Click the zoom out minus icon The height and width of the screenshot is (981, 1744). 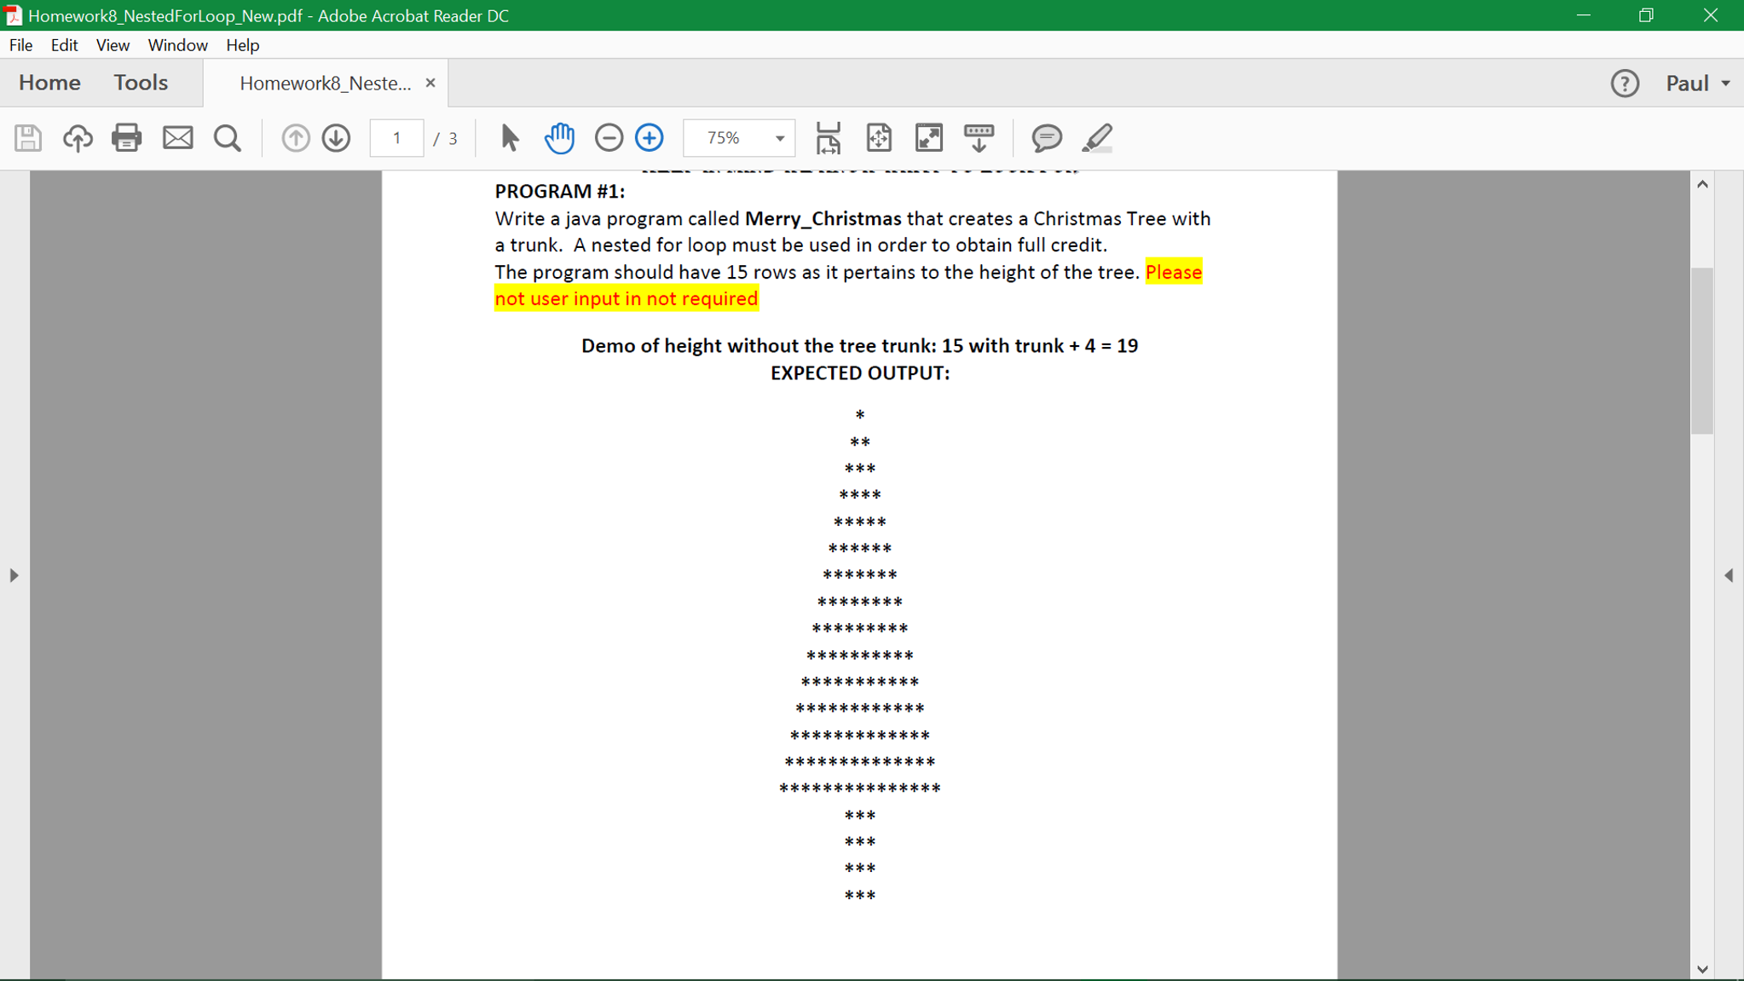click(609, 138)
